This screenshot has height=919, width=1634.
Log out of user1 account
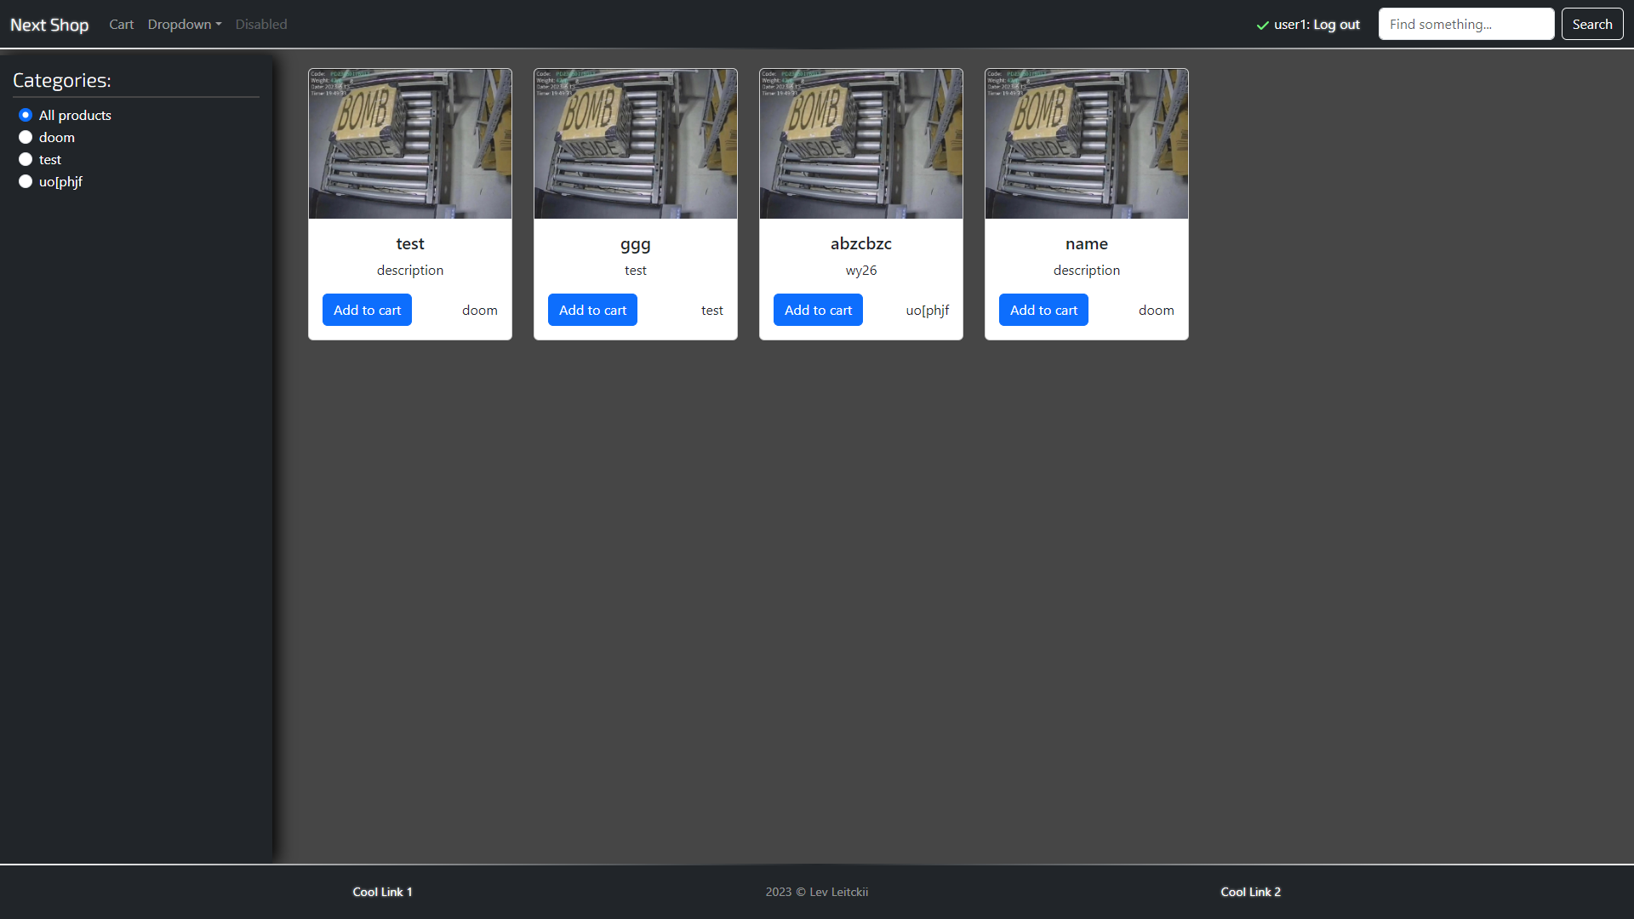click(x=1336, y=25)
